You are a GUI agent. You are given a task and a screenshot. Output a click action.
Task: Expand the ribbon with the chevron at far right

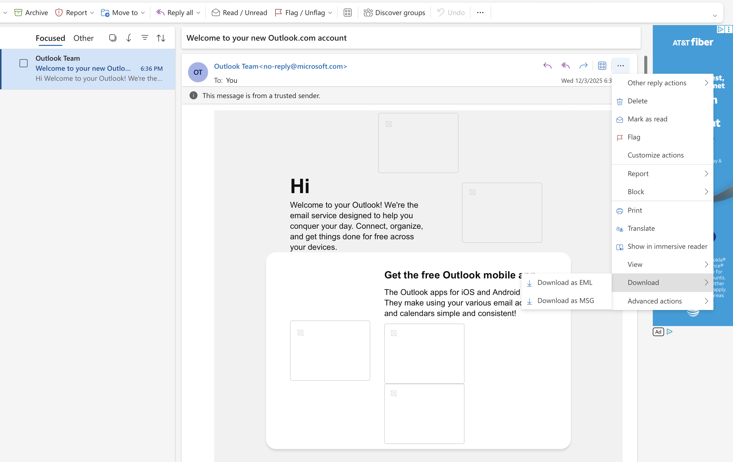715,16
